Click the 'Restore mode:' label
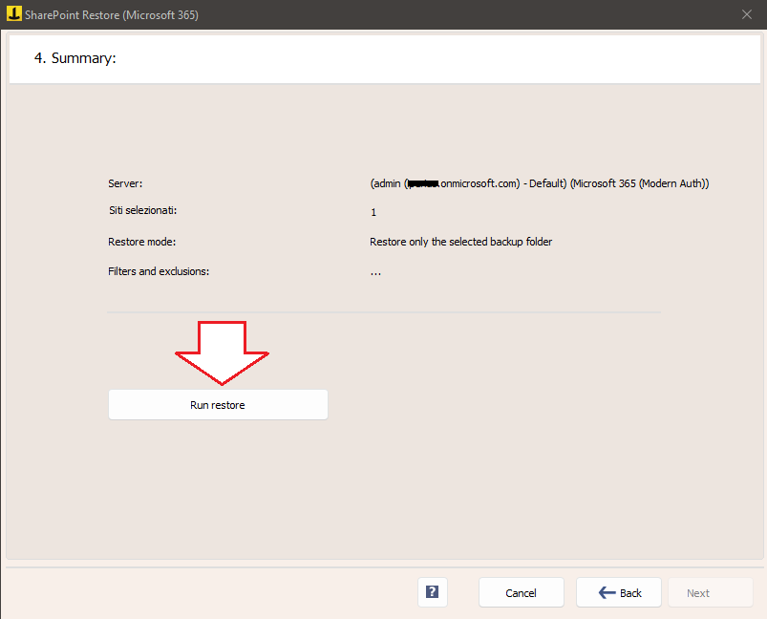The image size is (767, 619). click(142, 242)
